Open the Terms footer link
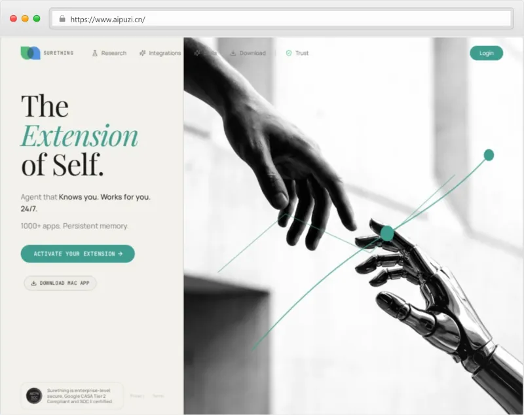 (158, 396)
